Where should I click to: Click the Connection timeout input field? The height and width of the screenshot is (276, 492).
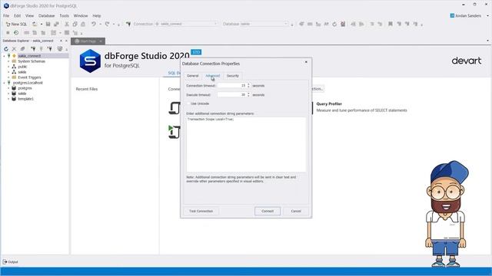tap(231, 85)
